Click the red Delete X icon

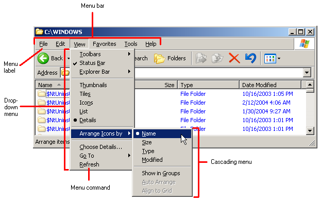(234, 58)
